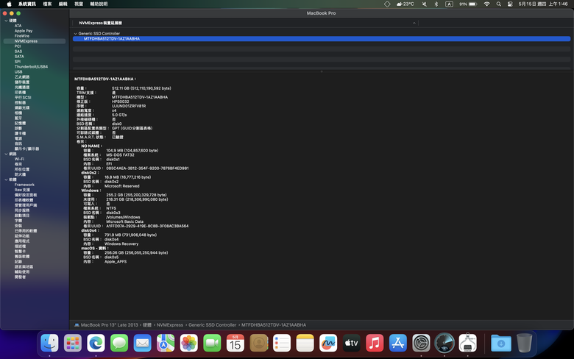Open the 編輯 menu
This screenshot has width=574, height=359.
tap(63, 4)
